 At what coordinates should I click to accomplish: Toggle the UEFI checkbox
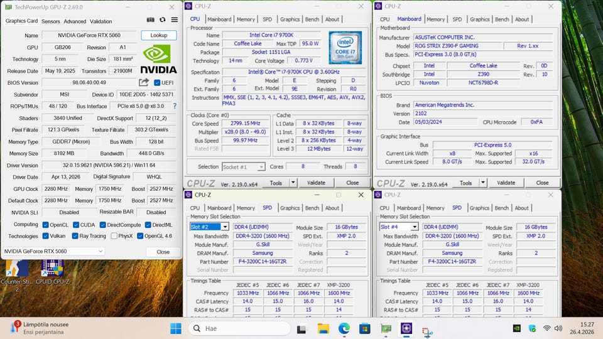pyautogui.click(x=156, y=82)
